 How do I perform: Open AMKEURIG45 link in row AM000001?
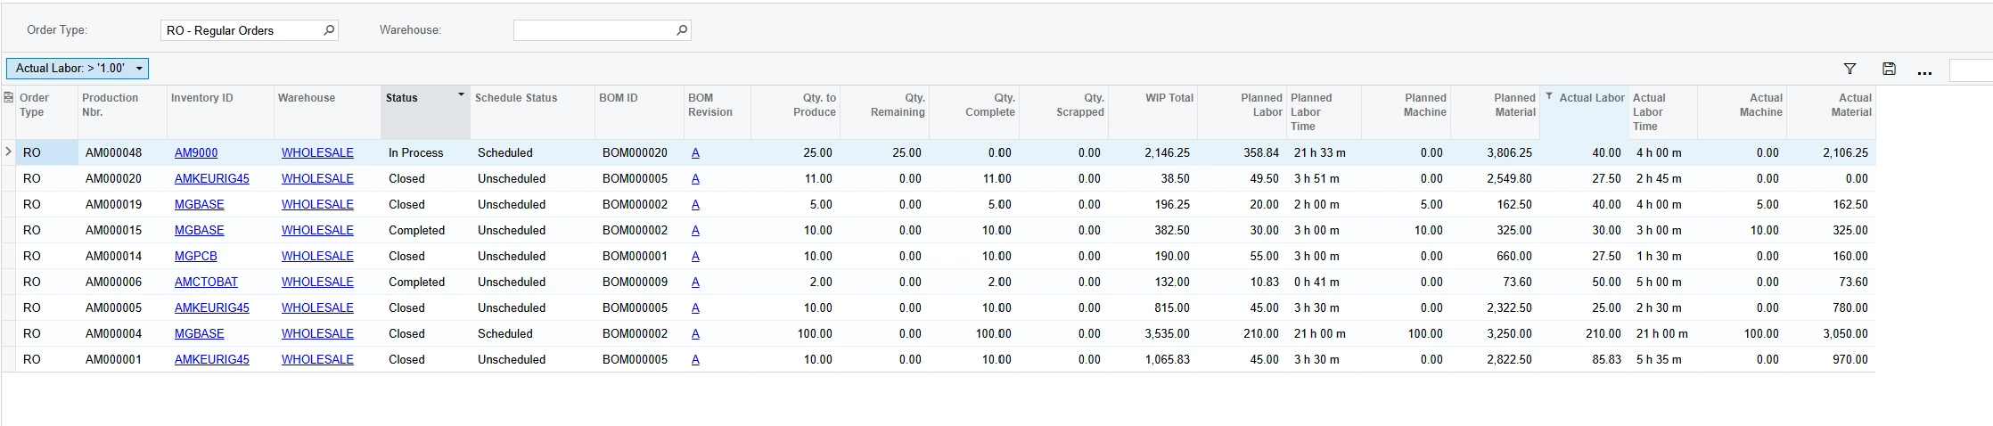pyautogui.click(x=212, y=359)
